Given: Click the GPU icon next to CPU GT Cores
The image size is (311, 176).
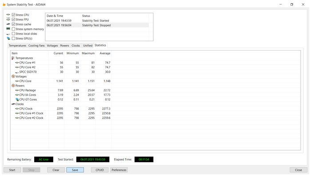Looking at the screenshot, I should coord(17,99).
